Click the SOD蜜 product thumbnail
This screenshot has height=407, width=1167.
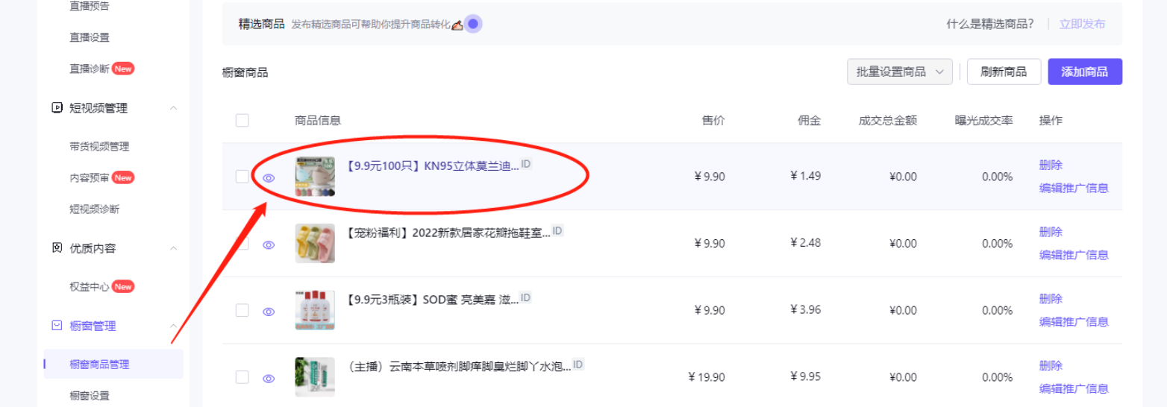pyautogui.click(x=315, y=311)
